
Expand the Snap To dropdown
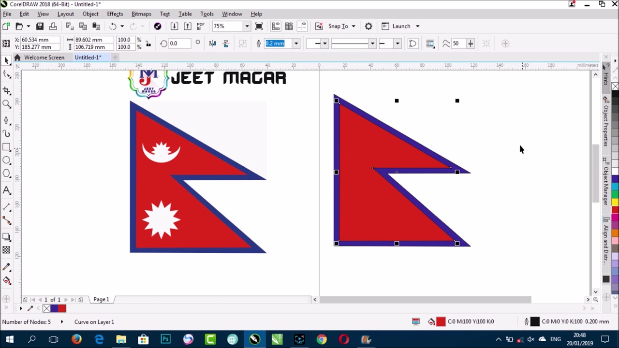click(354, 26)
